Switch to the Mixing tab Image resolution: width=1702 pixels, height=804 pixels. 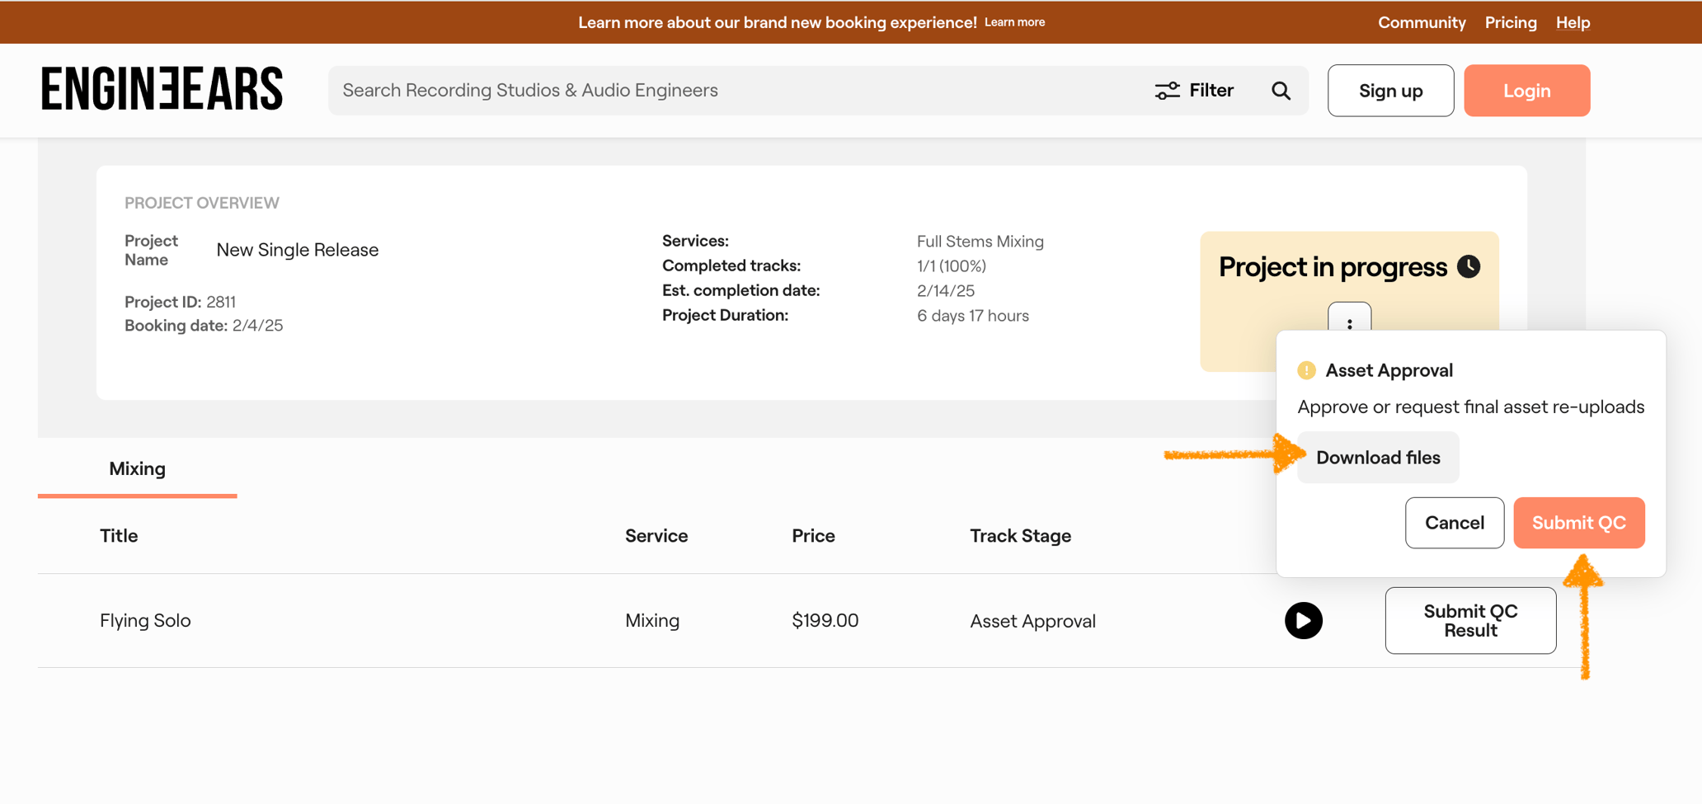[x=138, y=468]
